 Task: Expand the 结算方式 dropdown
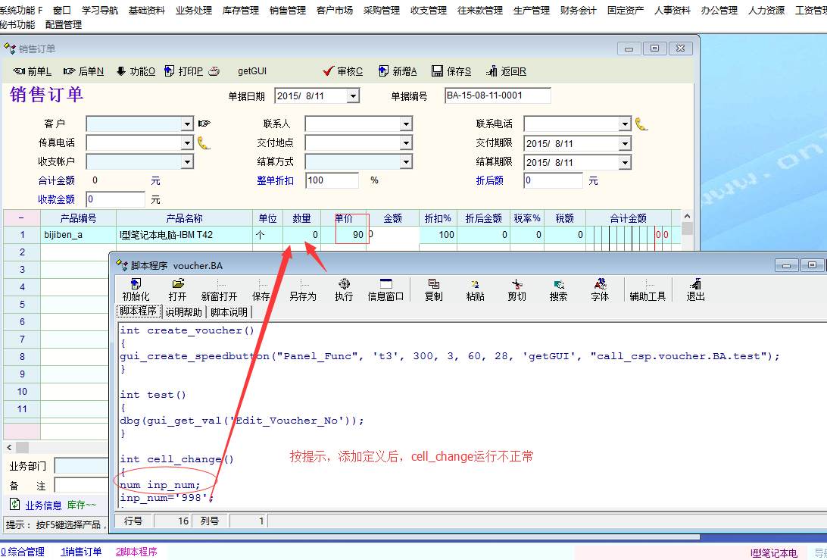405,161
